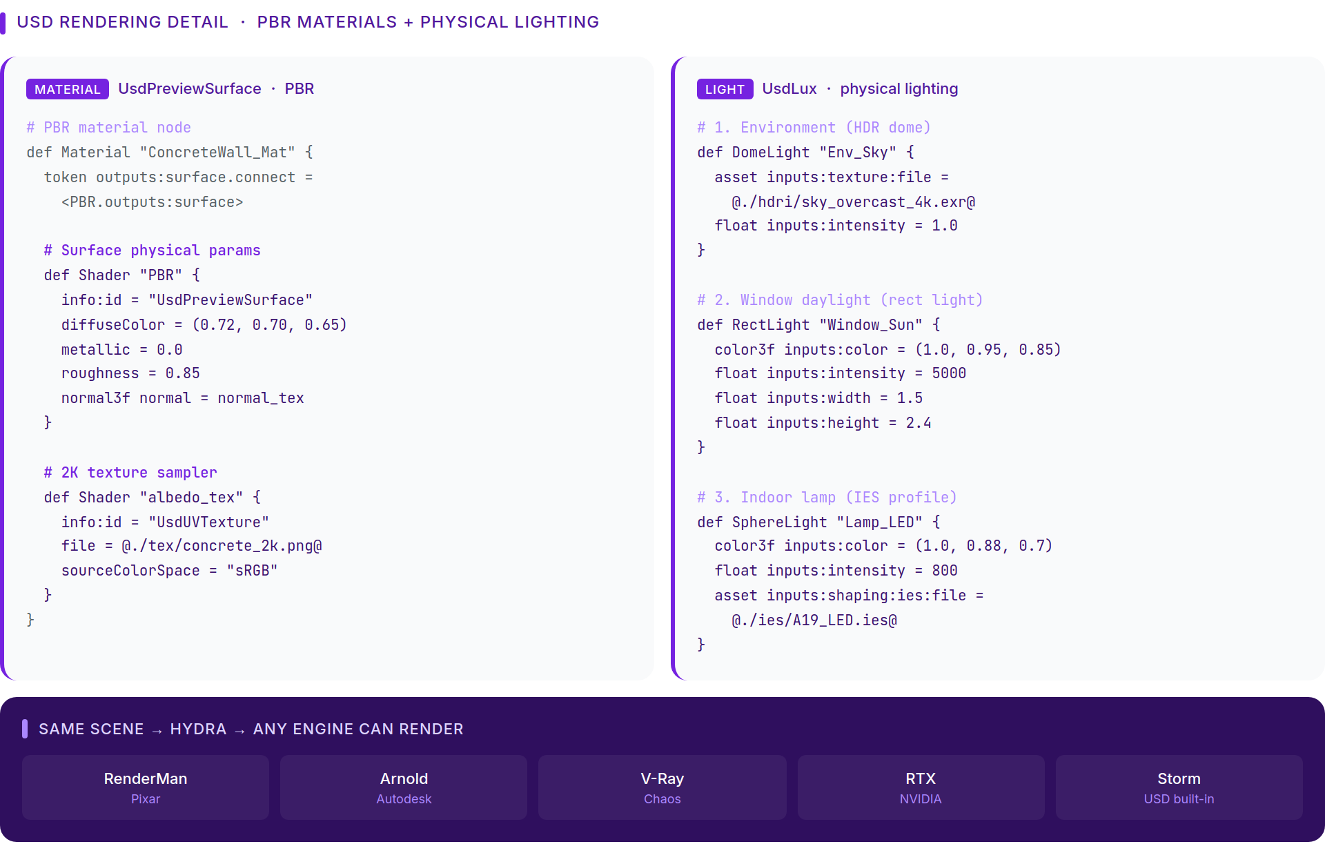Click the LIGHT badge label
The height and width of the screenshot is (853, 1325).
(x=725, y=89)
